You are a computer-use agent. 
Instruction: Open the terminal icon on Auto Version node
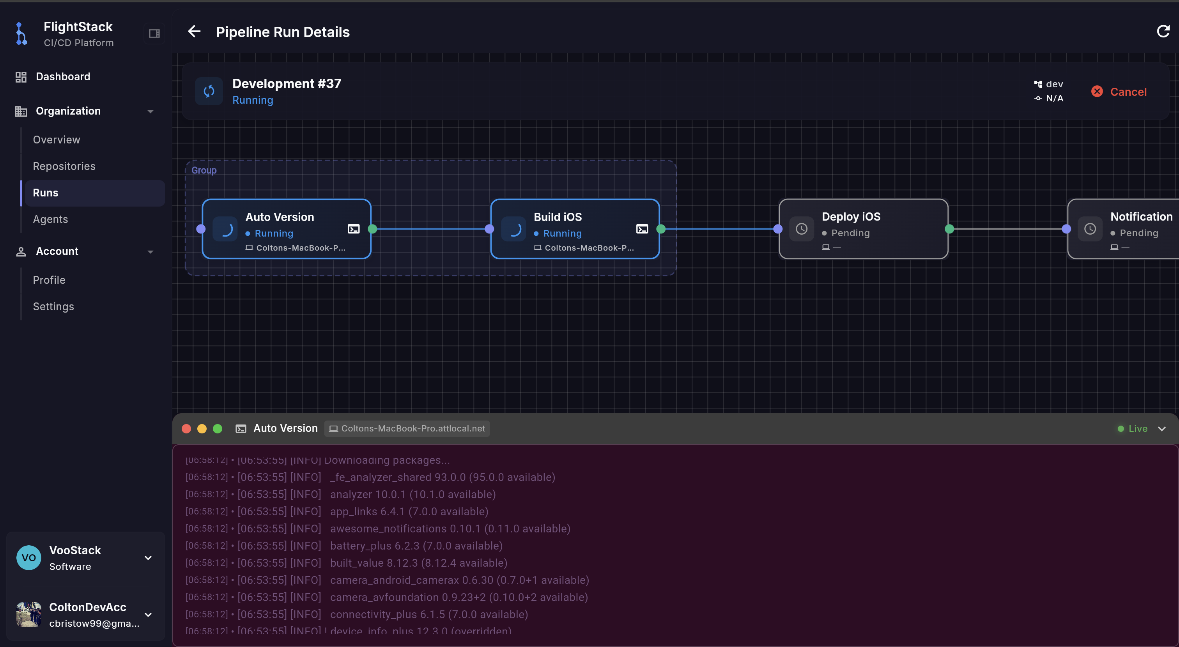tap(354, 229)
